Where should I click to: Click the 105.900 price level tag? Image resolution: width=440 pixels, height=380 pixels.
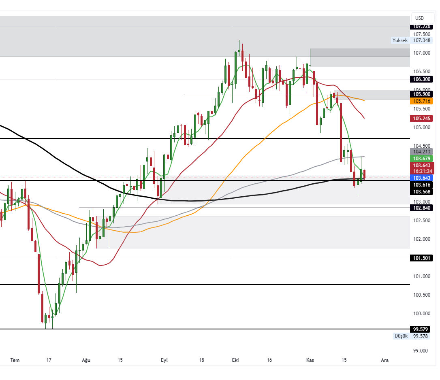coord(421,94)
